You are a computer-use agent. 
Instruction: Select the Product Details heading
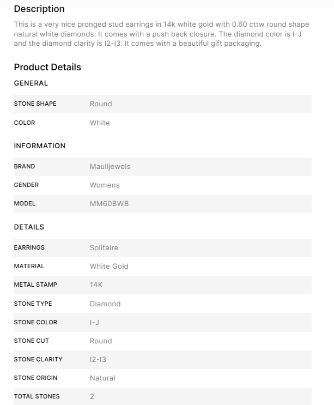47,68
